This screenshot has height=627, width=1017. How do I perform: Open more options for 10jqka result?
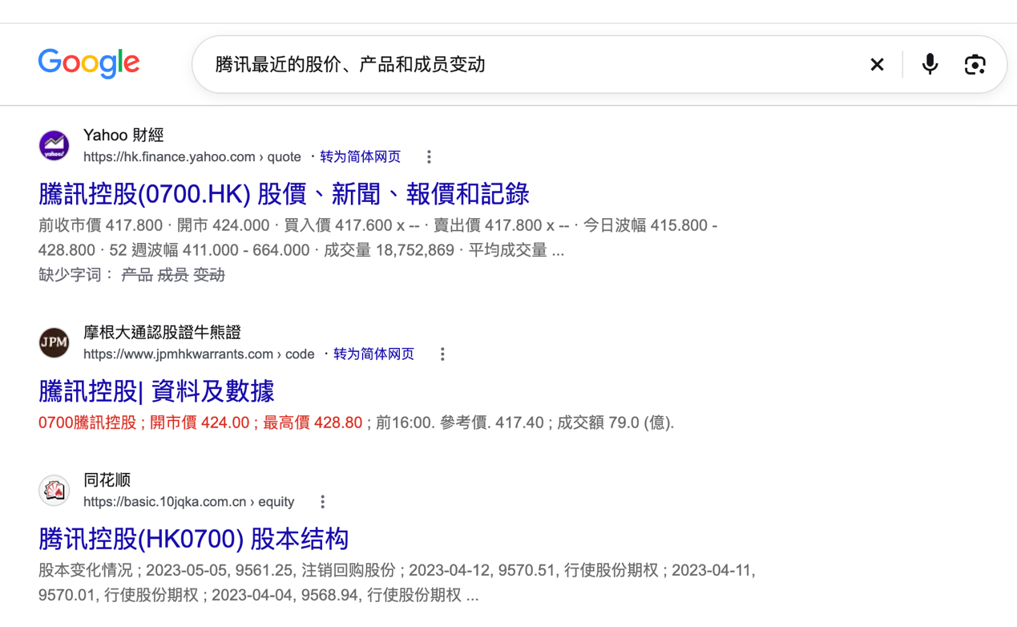(x=322, y=502)
